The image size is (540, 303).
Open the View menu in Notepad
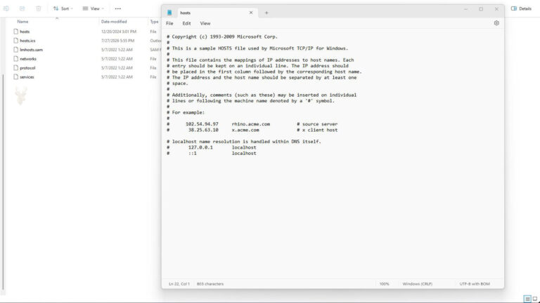(x=205, y=23)
